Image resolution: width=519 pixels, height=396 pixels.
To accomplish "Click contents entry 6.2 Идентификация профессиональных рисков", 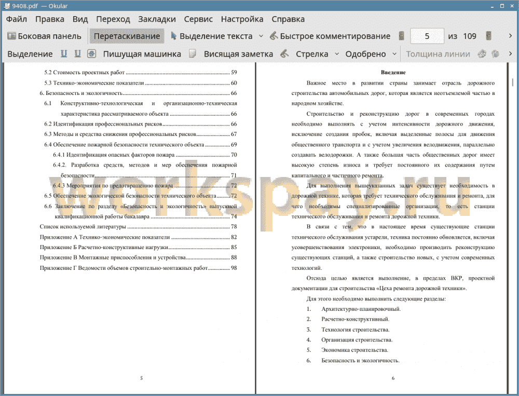I will coord(141,124).
